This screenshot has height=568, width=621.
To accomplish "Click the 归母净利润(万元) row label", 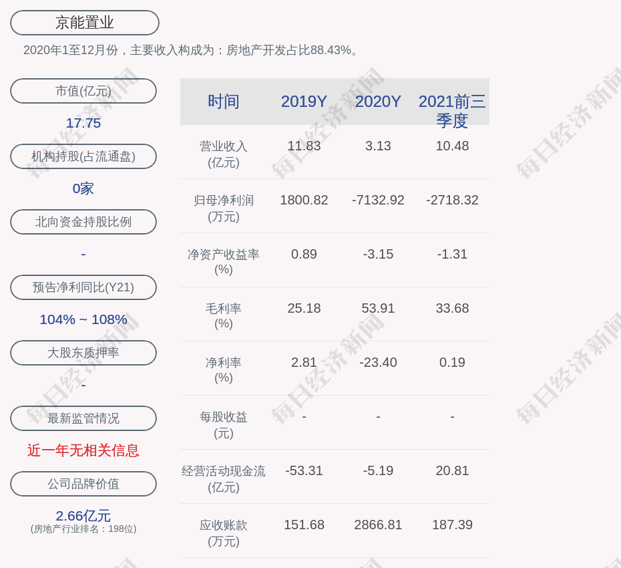I will [224, 208].
